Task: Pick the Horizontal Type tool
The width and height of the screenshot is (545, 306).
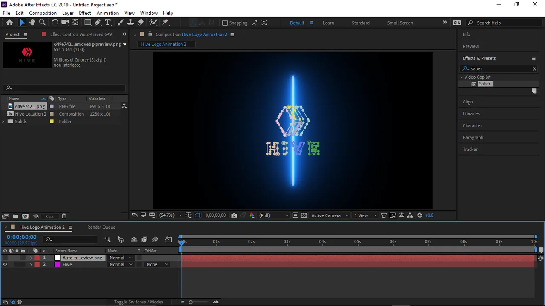Action: click(x=108, y=23)
